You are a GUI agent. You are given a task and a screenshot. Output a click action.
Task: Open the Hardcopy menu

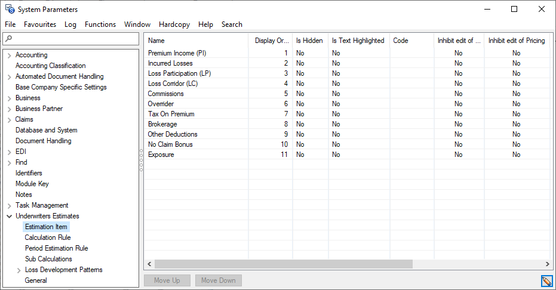[x=174, y=24]
